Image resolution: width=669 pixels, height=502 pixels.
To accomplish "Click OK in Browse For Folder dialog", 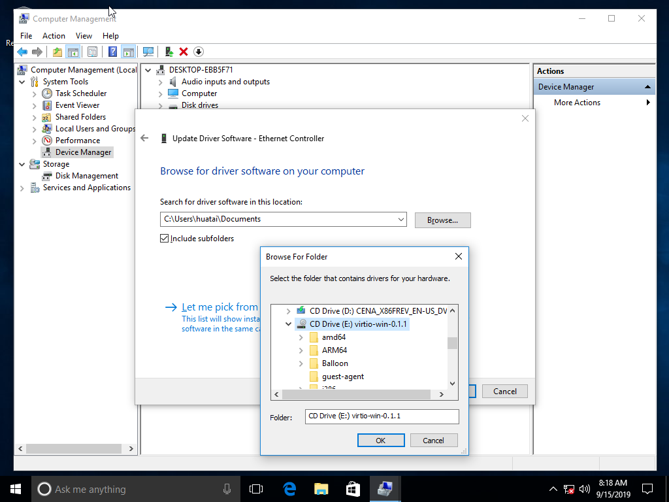I will pyautogui.click(x=381, y=441).
